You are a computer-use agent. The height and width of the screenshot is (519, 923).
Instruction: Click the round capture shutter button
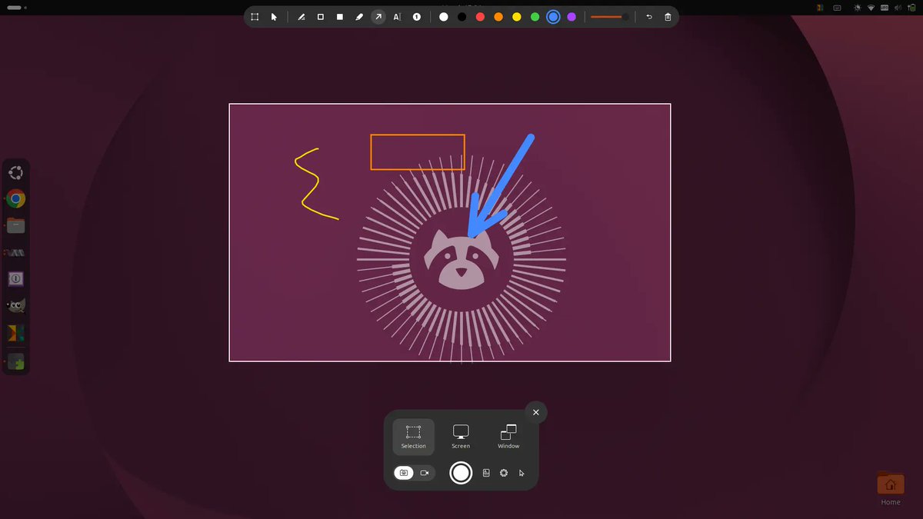click(x=461, y=473)
